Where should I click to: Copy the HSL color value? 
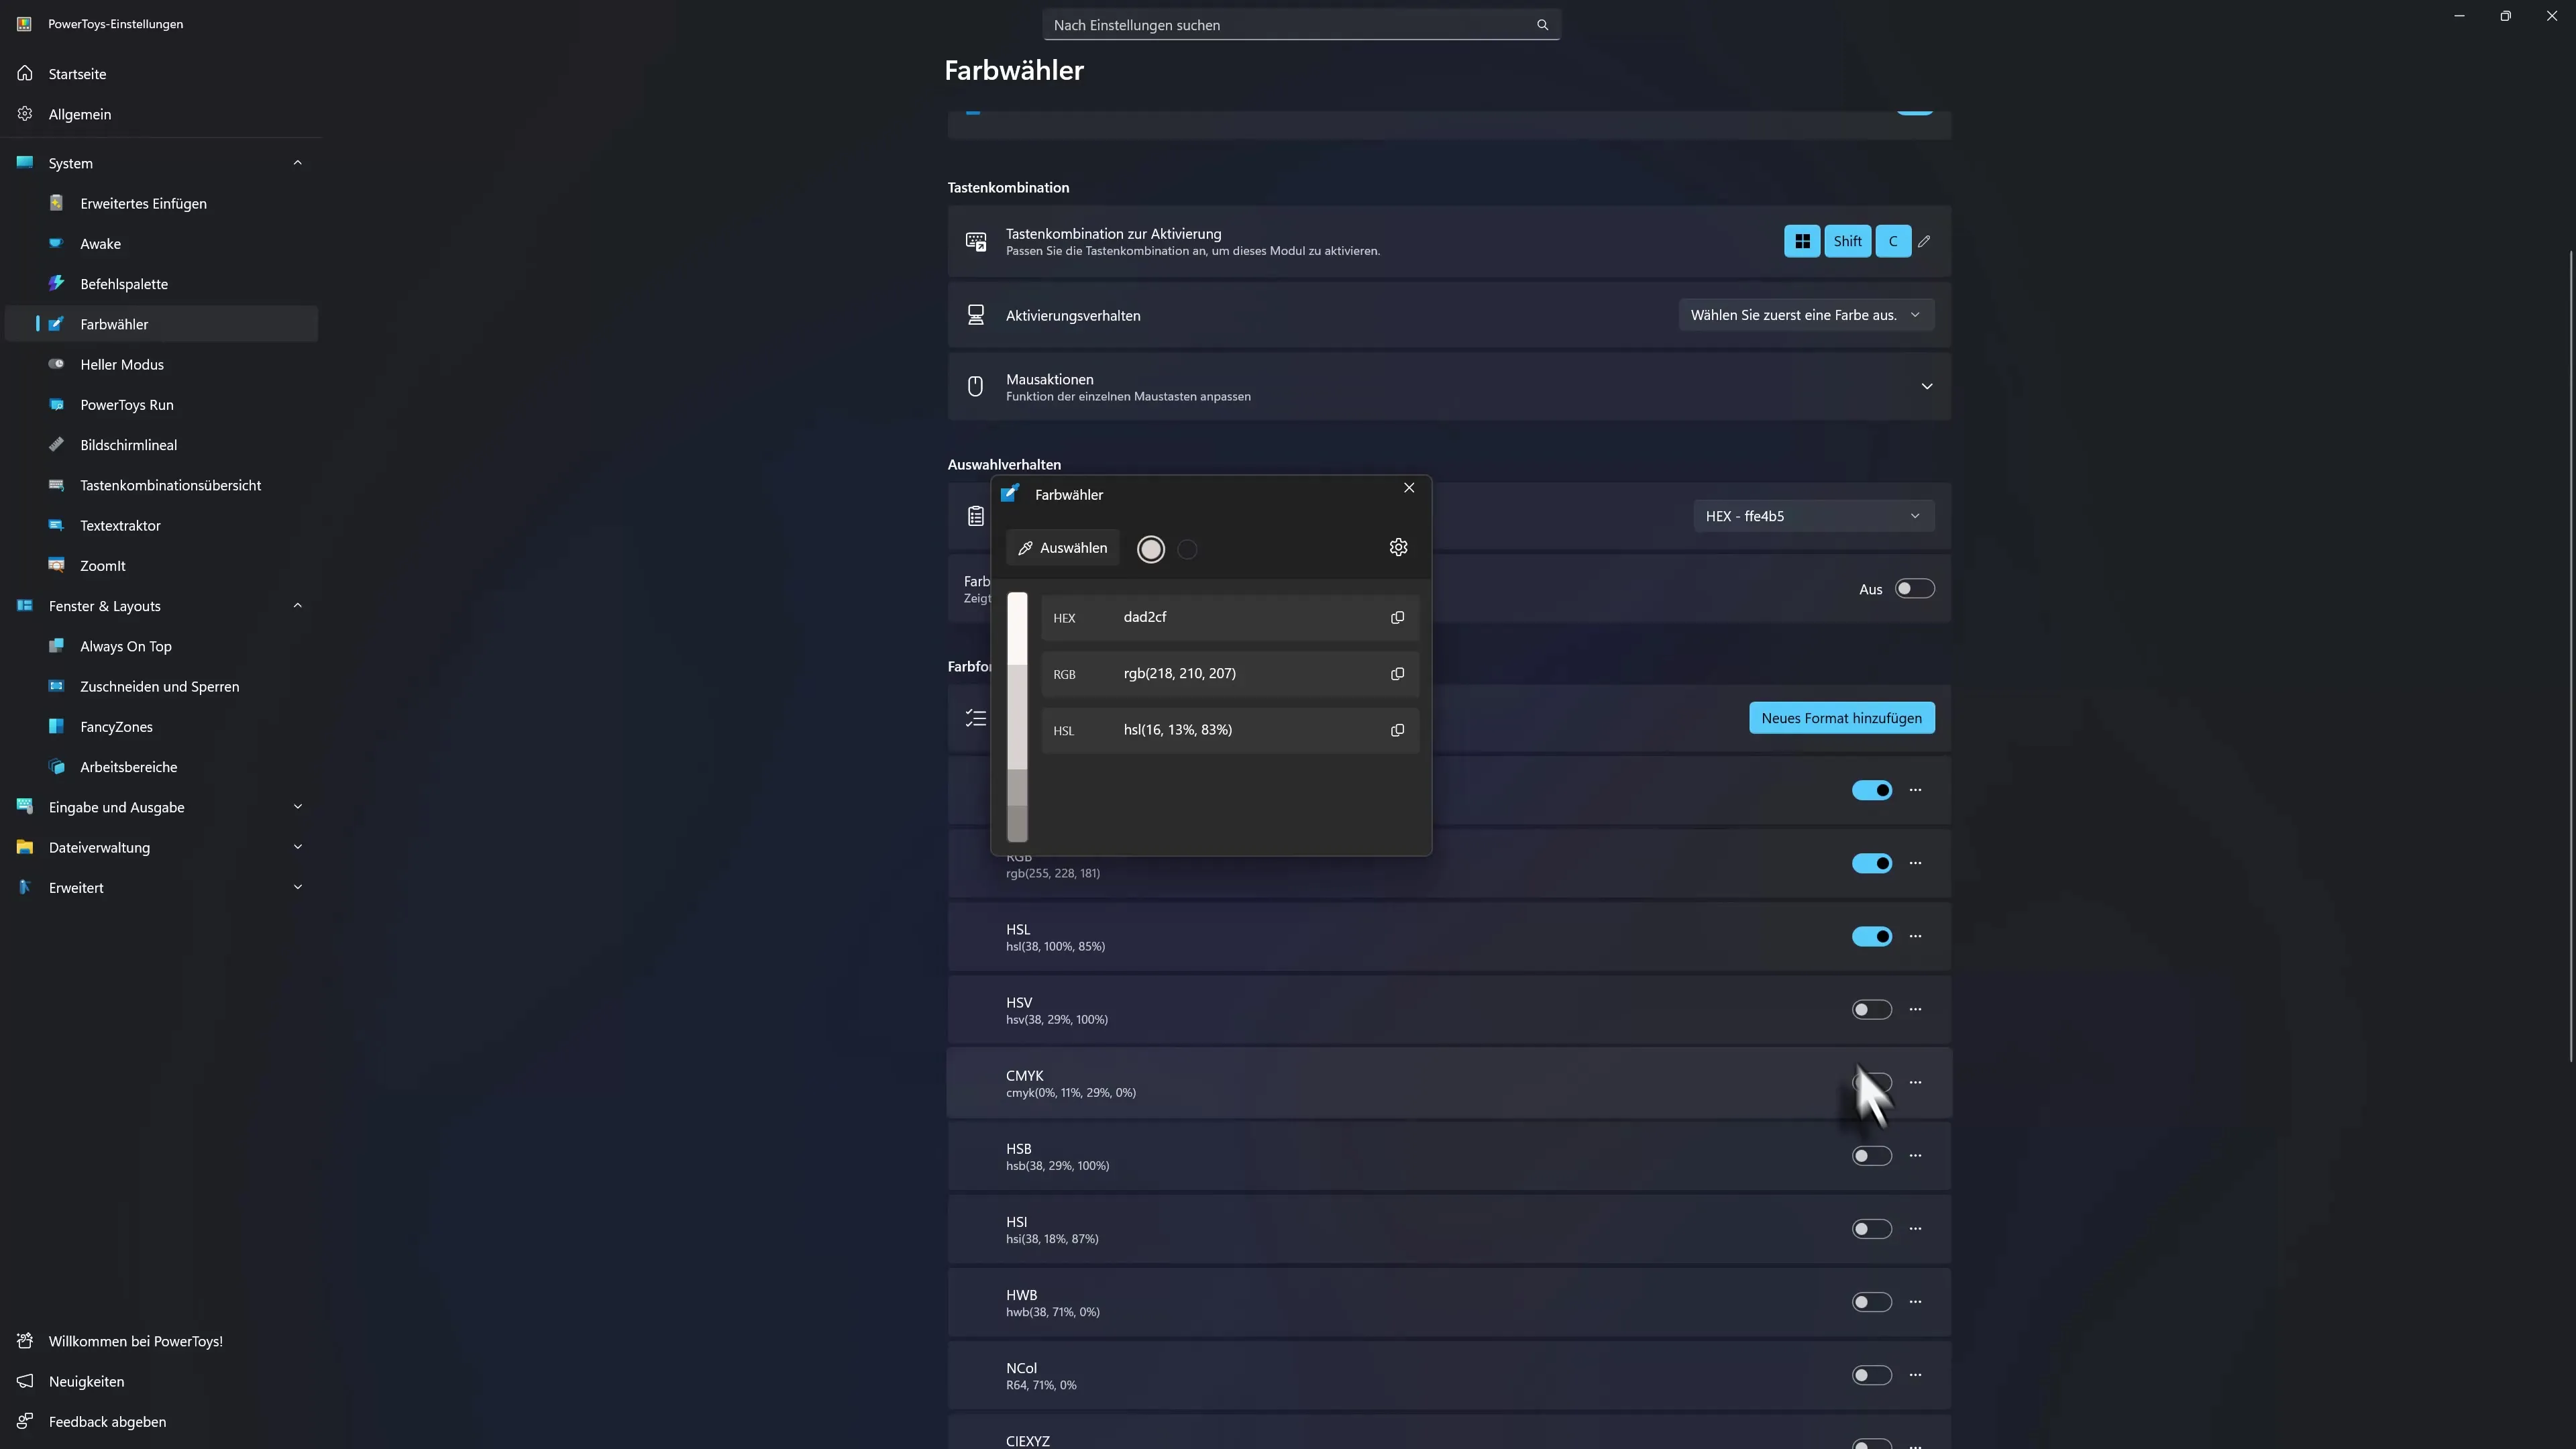click(x=1397, y=730)
